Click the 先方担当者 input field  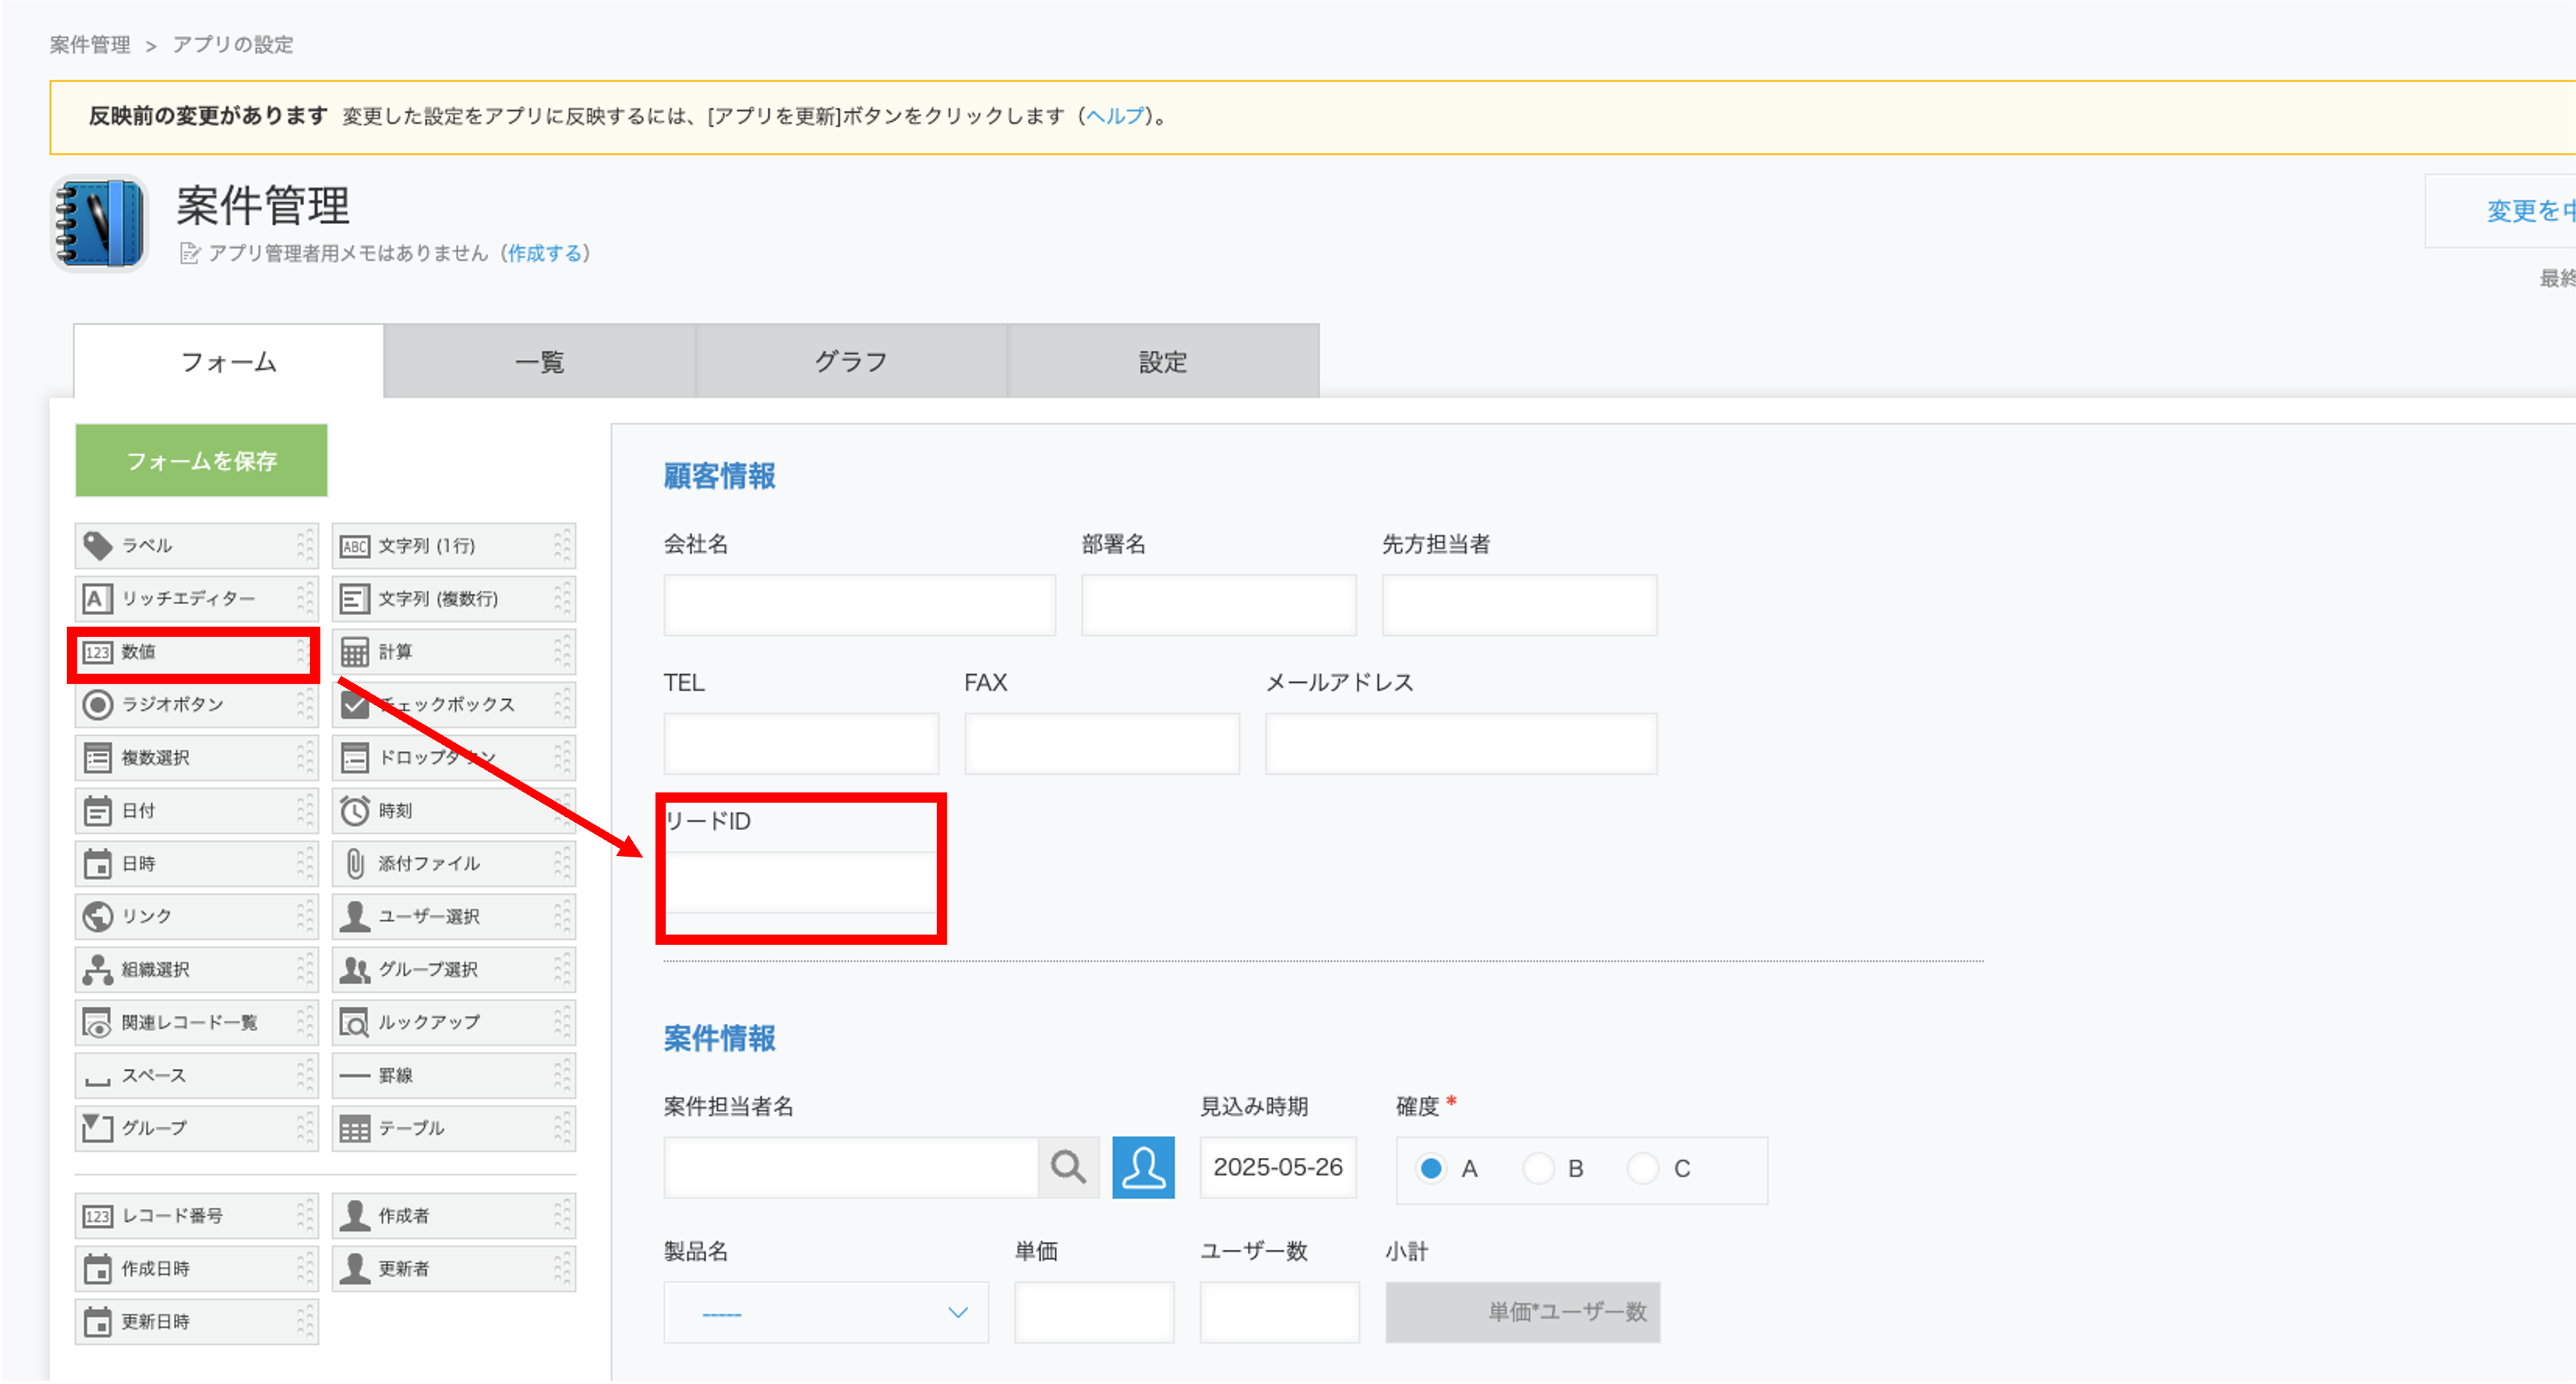click(x=1520, y=605)
